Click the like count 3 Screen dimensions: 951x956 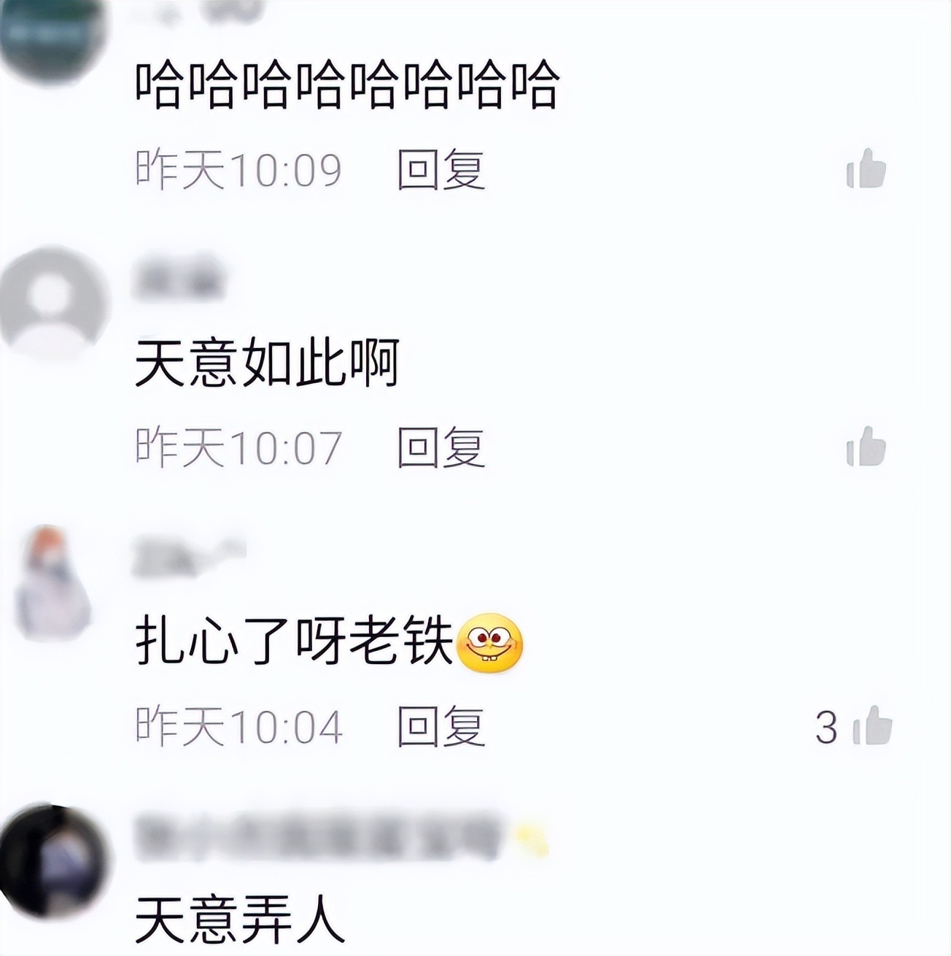click(826, 728)
